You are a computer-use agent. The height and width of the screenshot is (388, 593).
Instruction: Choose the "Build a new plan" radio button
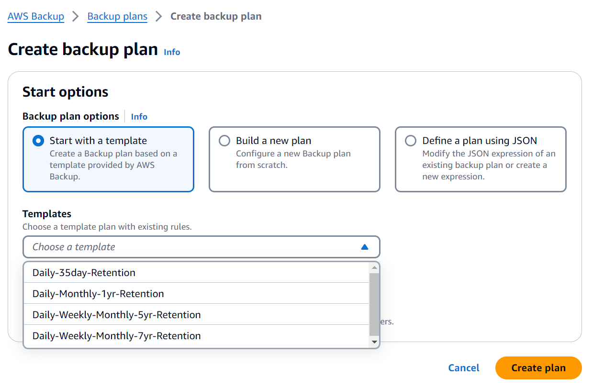click(224, 140)
